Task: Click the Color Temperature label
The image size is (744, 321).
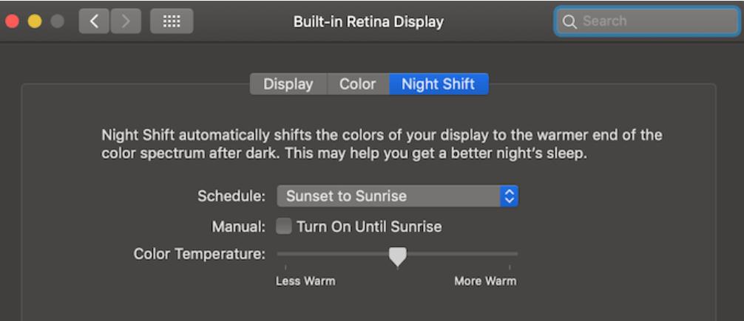Action: pyautogui.click(x=199, y=255)
